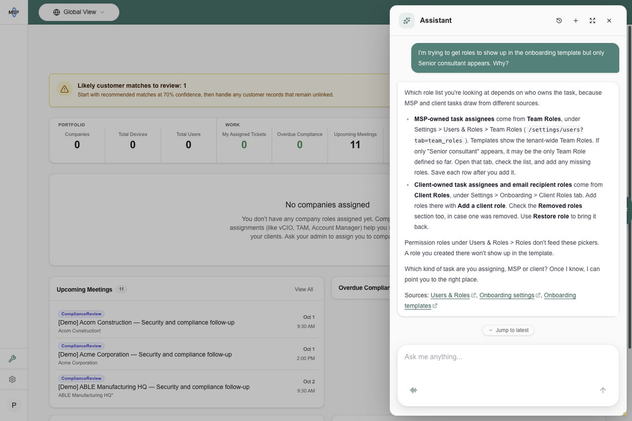The image size is (632, 421).
Task: Click View All upcoming meetings
Action: (304, 289)
